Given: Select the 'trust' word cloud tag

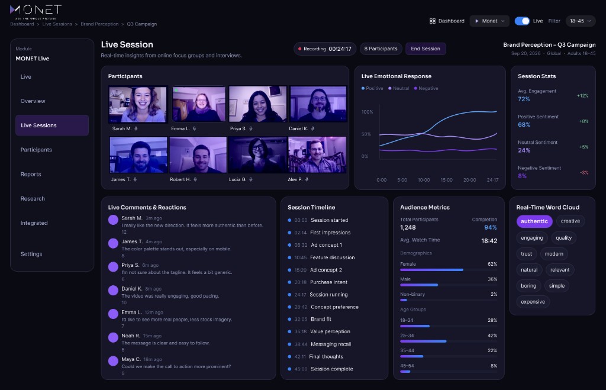Looking at the screenshot, I should coord(526,254).
